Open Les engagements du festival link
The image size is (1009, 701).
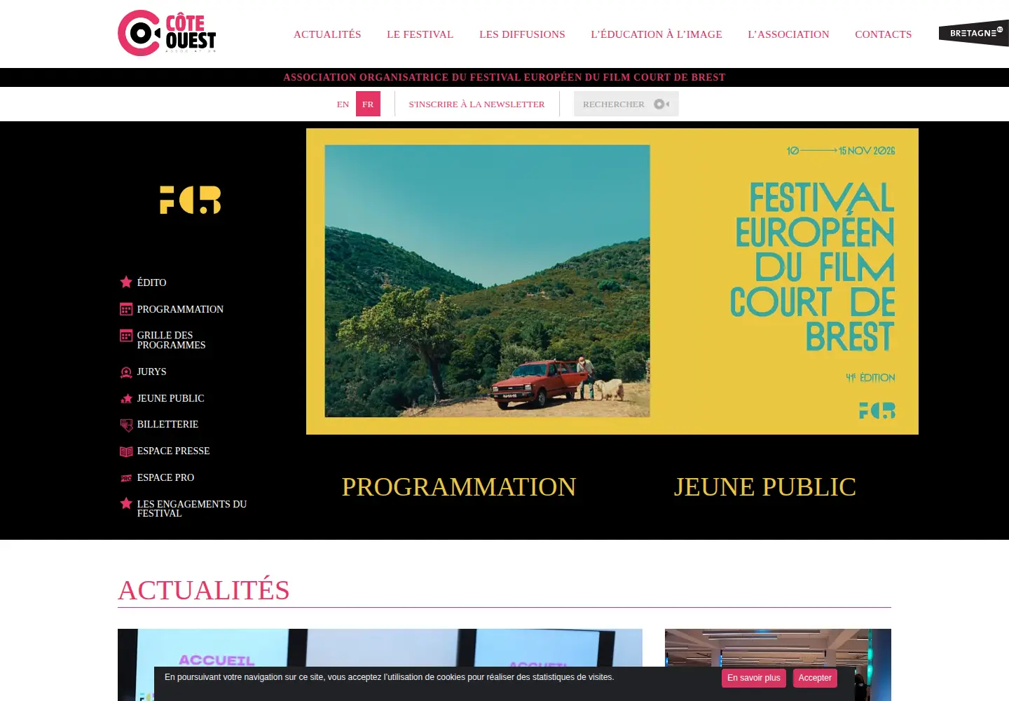point(192,508)
